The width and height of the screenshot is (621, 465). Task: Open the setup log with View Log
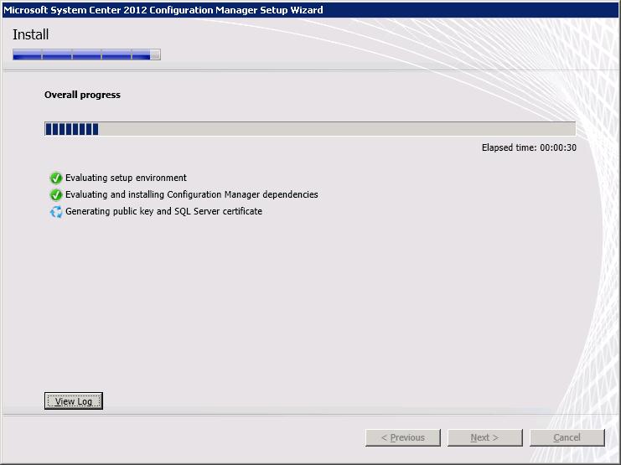point(73,401)
